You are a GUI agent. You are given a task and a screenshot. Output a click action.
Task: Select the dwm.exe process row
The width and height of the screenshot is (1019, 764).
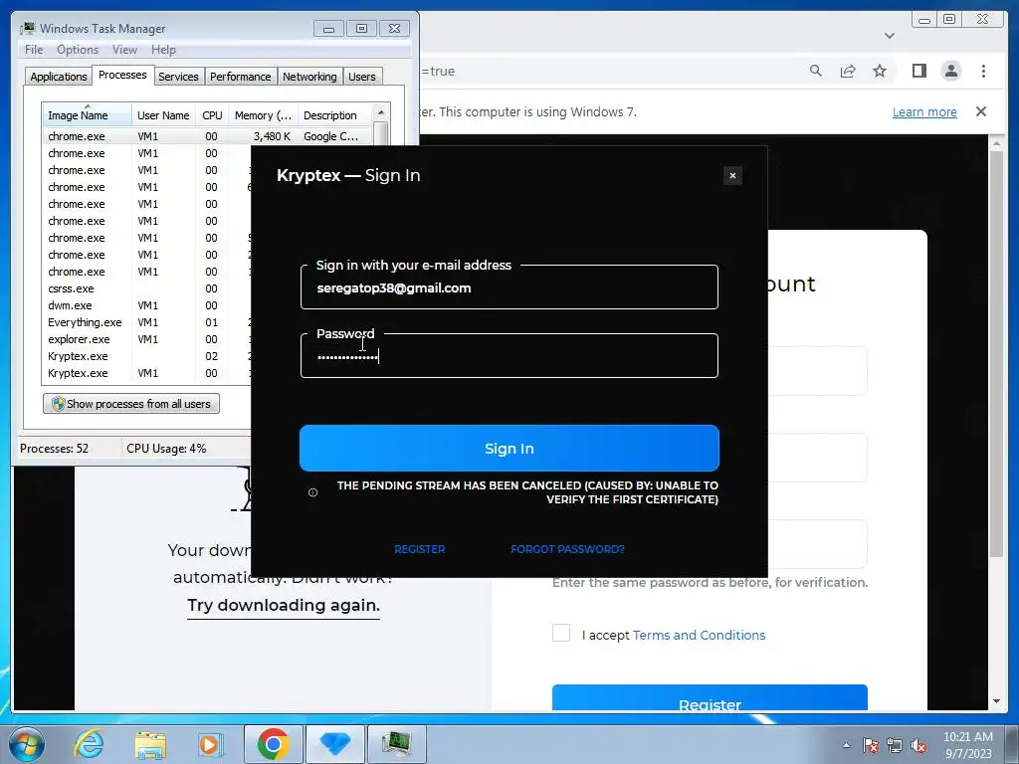(146, 305)
